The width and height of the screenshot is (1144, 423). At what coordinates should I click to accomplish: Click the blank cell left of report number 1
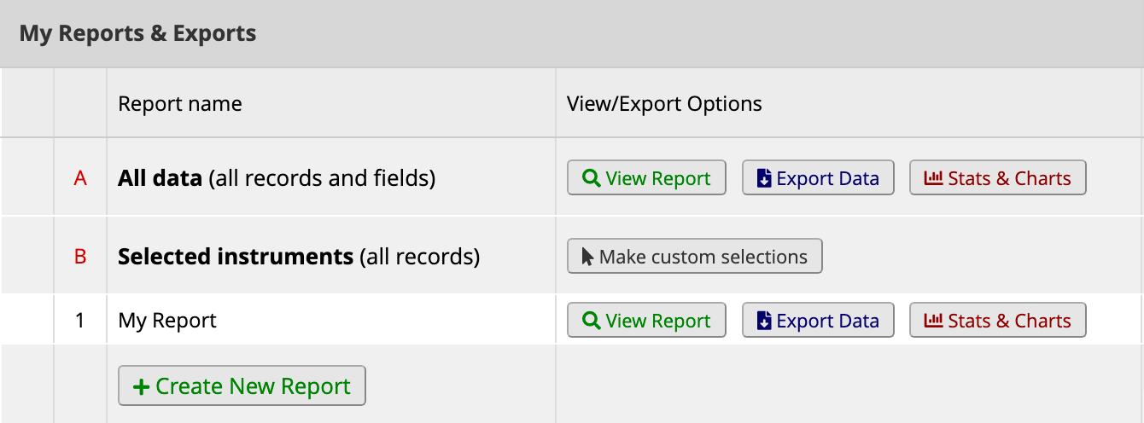[27, 321]
